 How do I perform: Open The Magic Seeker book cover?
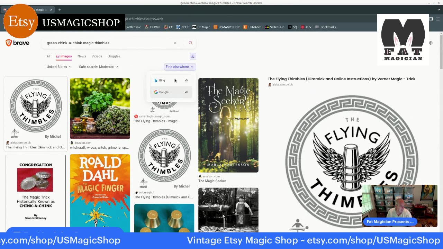point(228,125)
